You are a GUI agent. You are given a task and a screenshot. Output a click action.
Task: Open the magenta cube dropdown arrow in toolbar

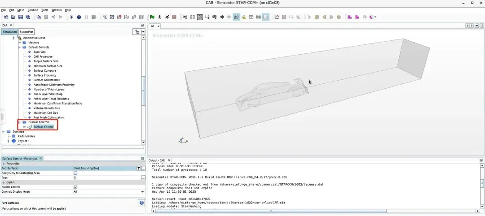[375, 17]
